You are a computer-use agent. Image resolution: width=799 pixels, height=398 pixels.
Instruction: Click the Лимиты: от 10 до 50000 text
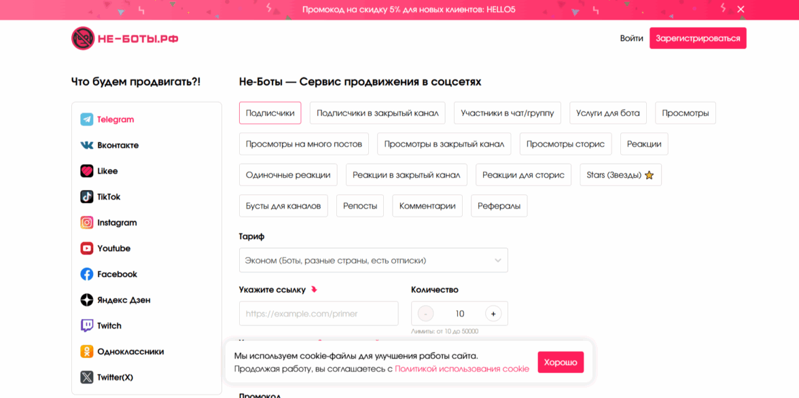click(x=444, y=331)
